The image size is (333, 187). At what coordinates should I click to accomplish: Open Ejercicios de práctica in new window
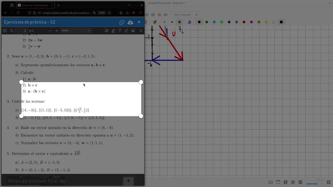(x=122, y=22)
